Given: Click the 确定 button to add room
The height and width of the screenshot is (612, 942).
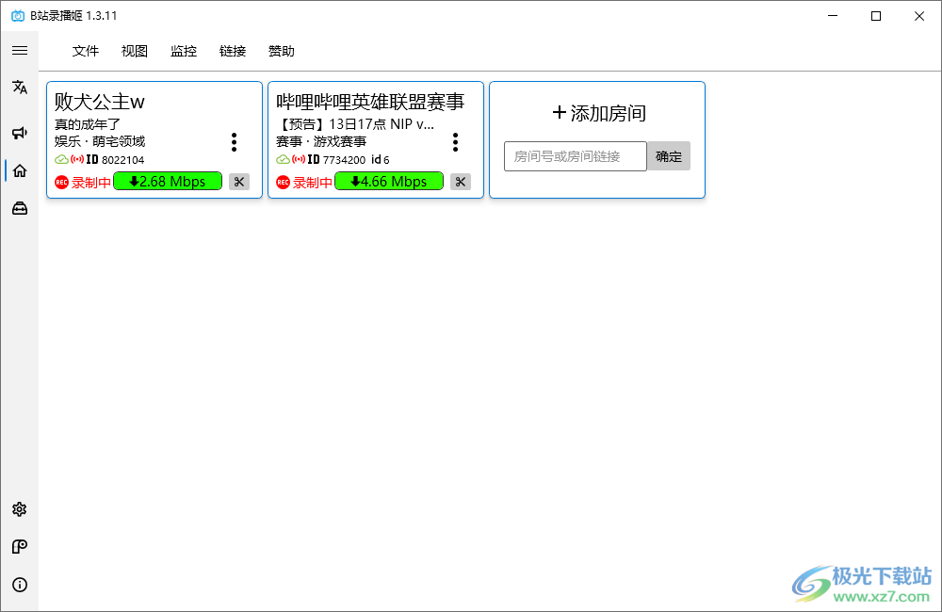Looking at the screenshot, I should click(x=669, y=156).
